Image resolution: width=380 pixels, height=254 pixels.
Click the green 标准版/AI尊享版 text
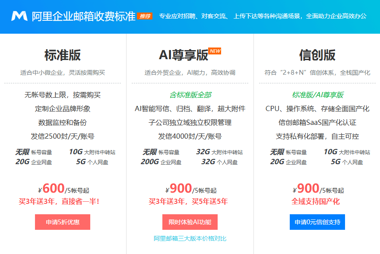point(317,95)
